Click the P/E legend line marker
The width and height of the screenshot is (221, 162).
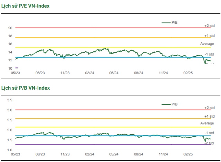coord(166,22)
